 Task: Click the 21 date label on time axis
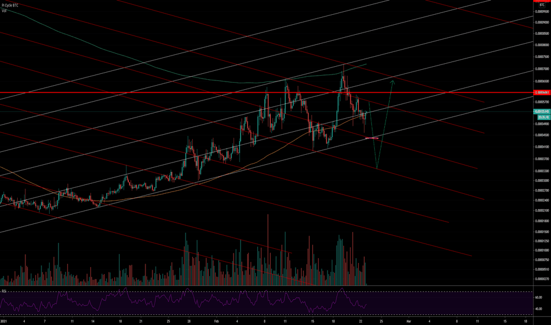tap(141, 321)
